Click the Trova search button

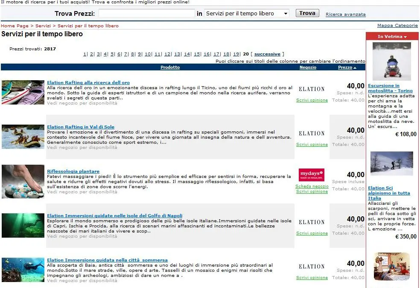tap(307, 13)
